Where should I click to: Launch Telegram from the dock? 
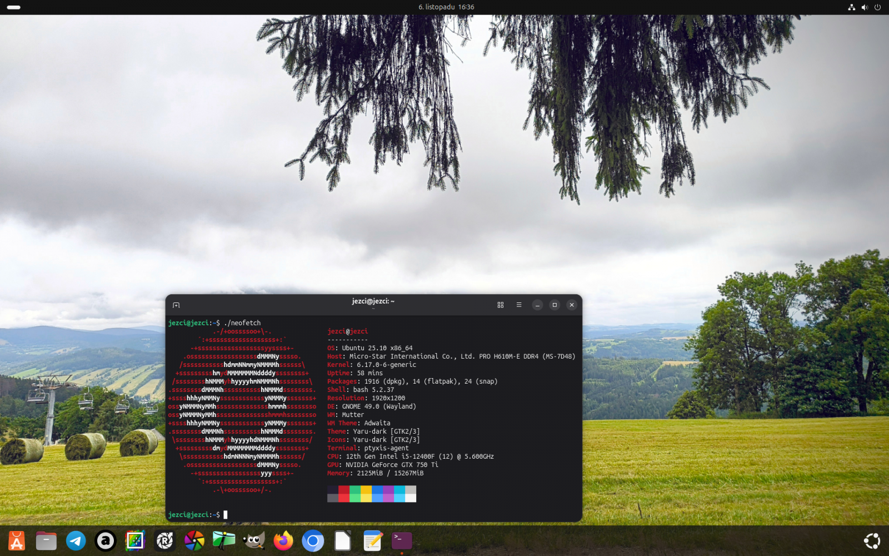(76, 540)
